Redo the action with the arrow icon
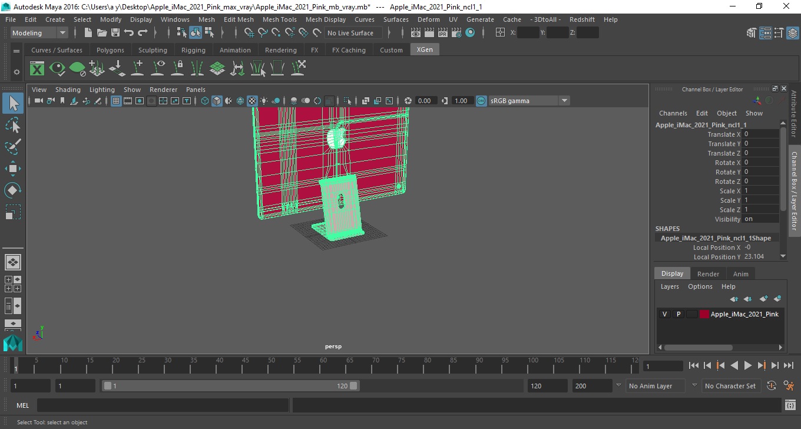 click(143, 33)
